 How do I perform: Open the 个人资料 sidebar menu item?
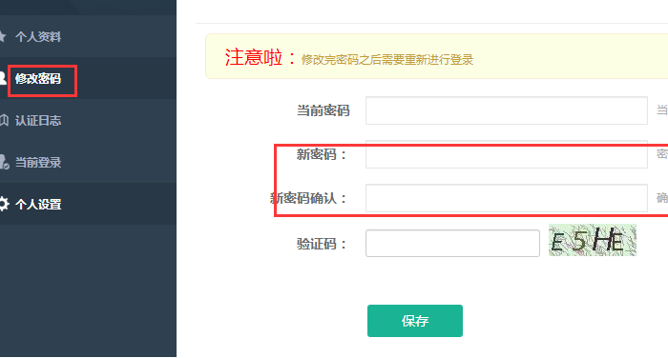pos(38,37)
